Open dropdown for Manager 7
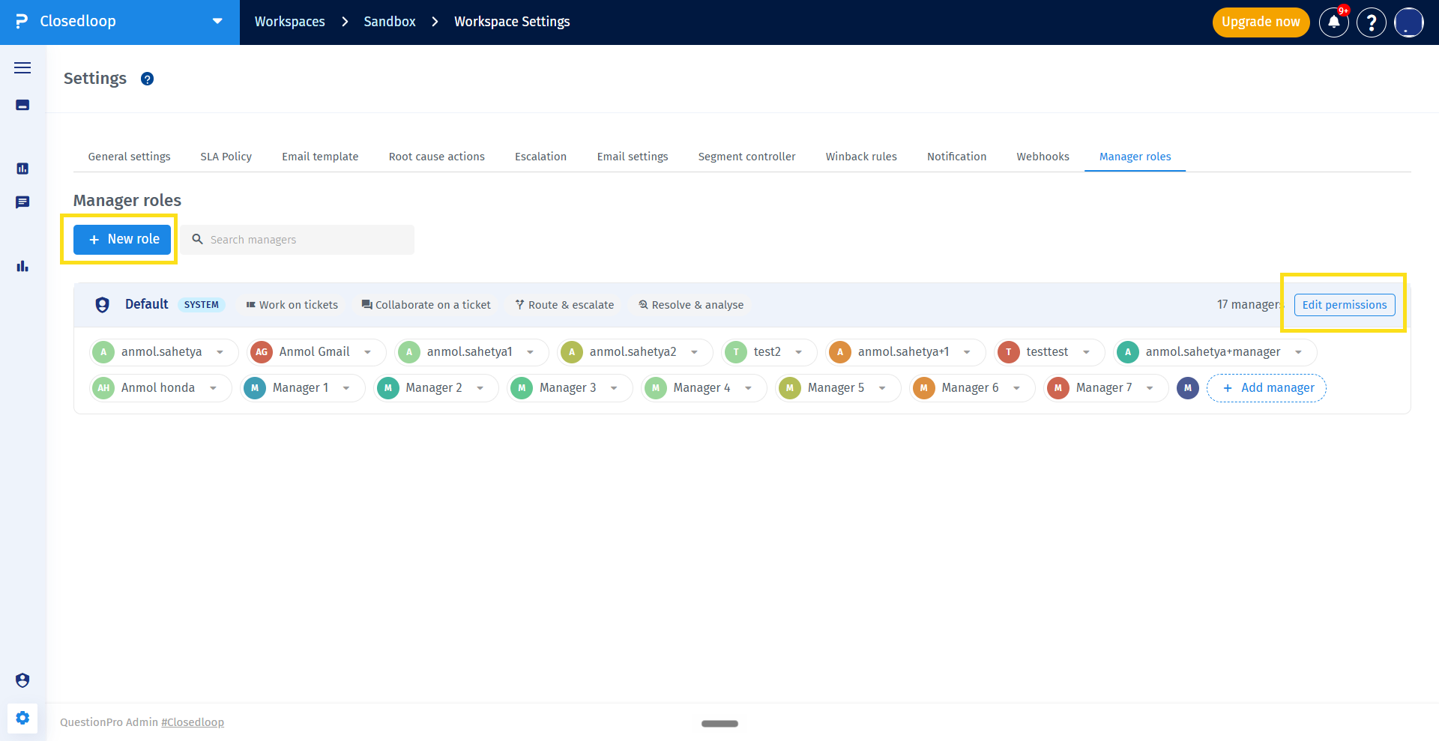1439x741 pixels. click(1150, 388)
